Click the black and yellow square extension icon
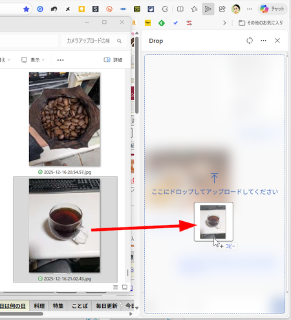 click(137, 9)
